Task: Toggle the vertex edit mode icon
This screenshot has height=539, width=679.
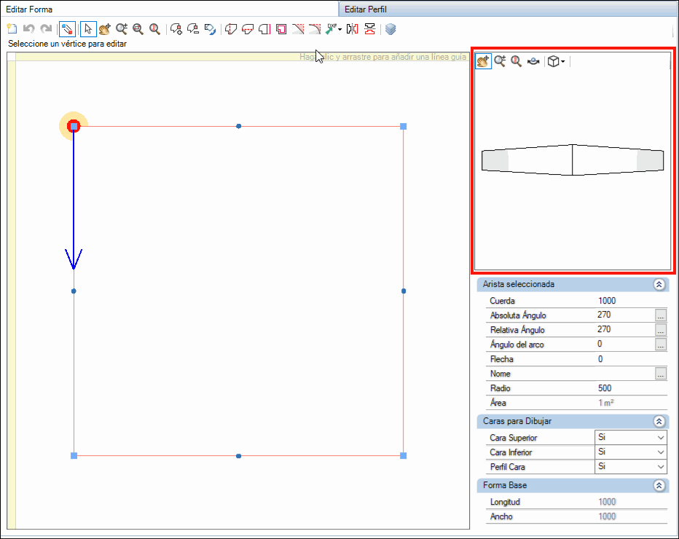Action: [67, 29]
